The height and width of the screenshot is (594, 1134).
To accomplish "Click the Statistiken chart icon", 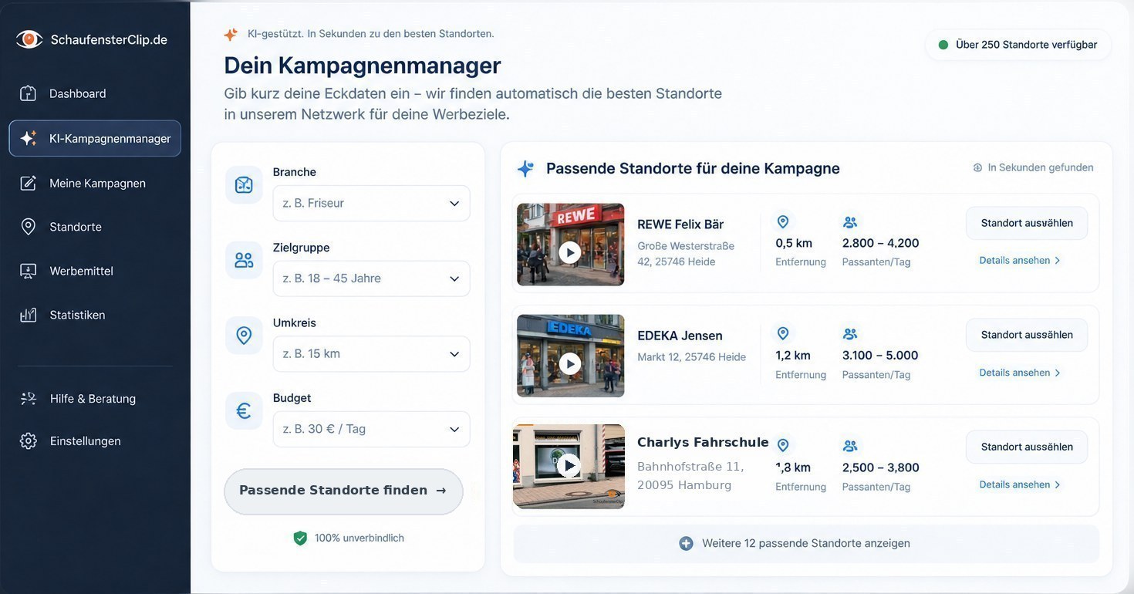I will click(x=29, y=315).
